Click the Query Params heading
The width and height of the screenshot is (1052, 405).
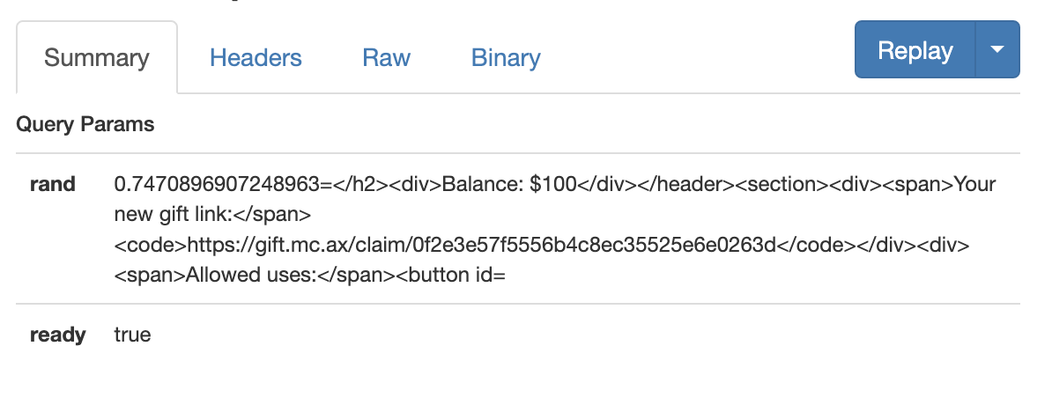(85, 124)
